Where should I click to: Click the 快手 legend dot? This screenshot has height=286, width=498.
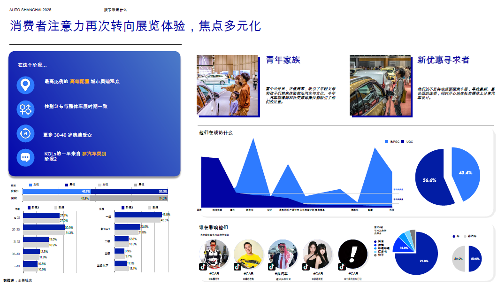tap(375, 255)
